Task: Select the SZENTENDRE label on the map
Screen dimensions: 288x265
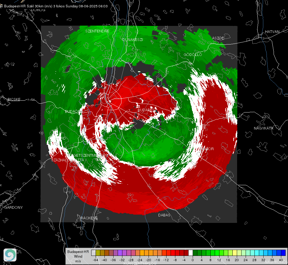Action: (x=97, y=31)
